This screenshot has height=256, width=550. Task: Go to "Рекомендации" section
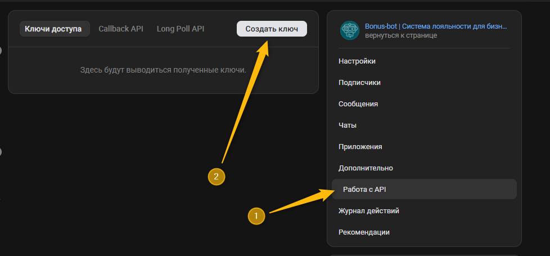tap(364, 232)
